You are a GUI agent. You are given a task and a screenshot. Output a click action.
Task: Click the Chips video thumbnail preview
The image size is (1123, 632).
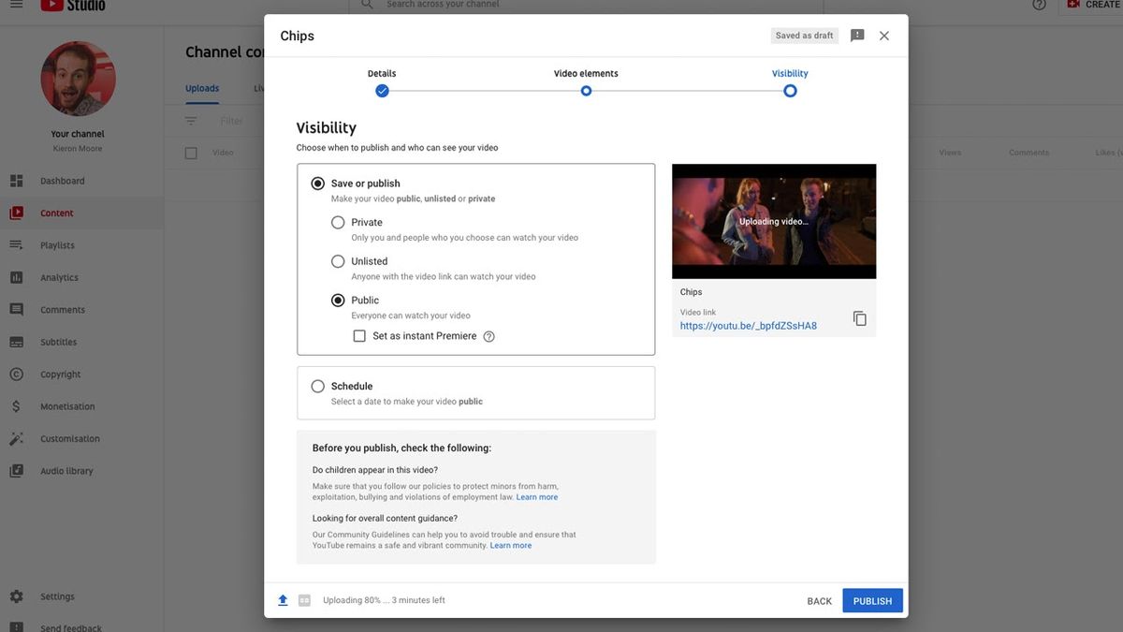tap(774, 221)
